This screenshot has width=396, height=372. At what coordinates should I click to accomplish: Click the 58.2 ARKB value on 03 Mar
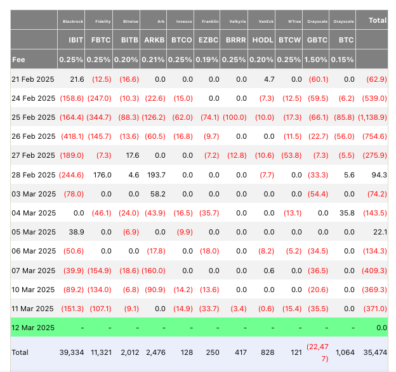click(x=158, y=194)
